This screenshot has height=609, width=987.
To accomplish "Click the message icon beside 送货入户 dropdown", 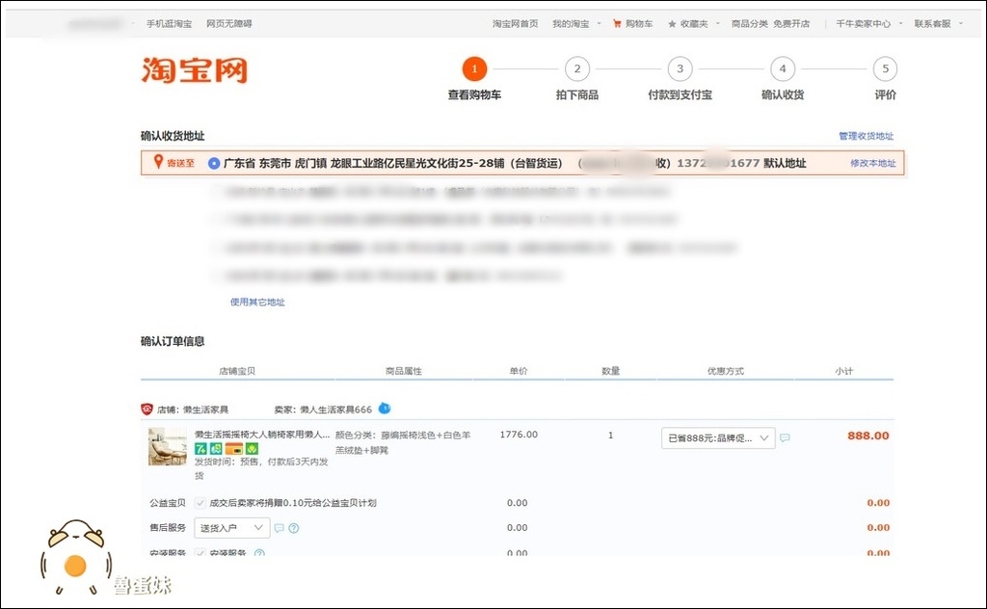I will (279, 528).
